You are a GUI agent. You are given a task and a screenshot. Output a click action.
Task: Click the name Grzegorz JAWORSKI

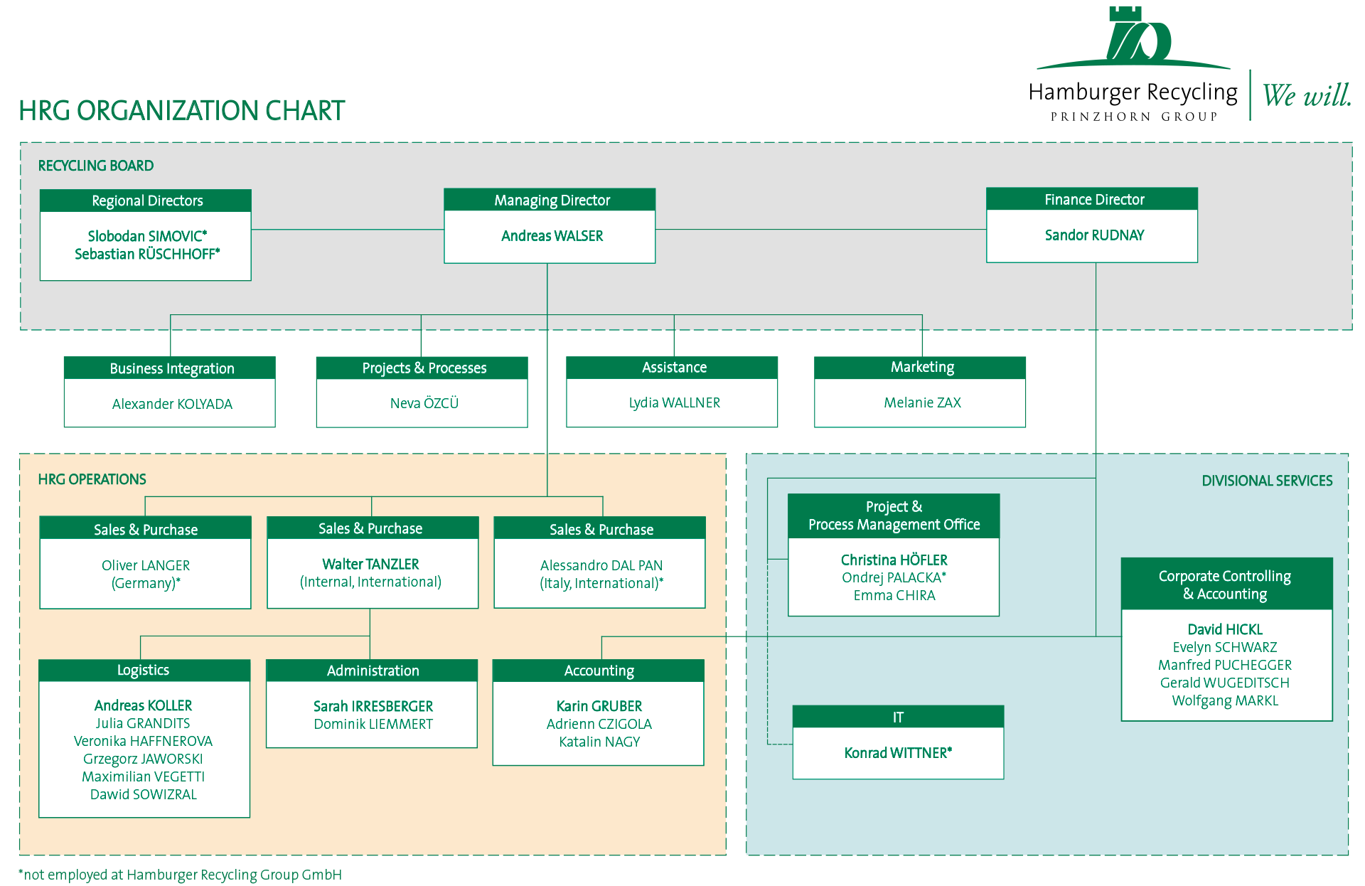pyautogui.click(x=143, y=759)
